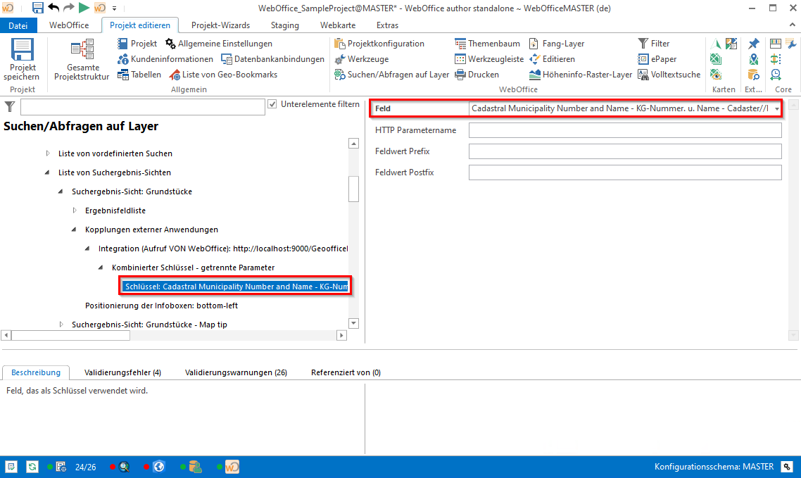The width and height of the screenshot is (801, 478).
Task: Open the Validierungswarnungen (26) tab
Action: [234, 372]
